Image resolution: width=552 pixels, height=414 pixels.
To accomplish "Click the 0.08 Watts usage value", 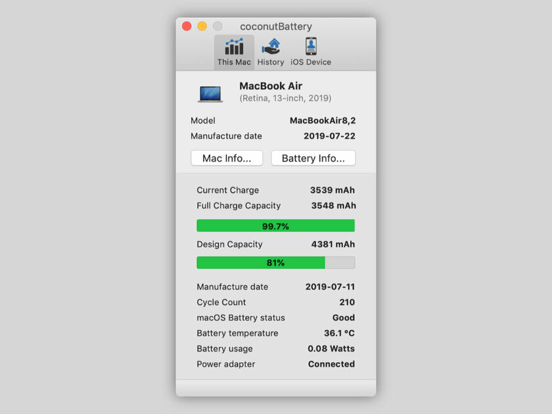I will click(x=331, y=349).
